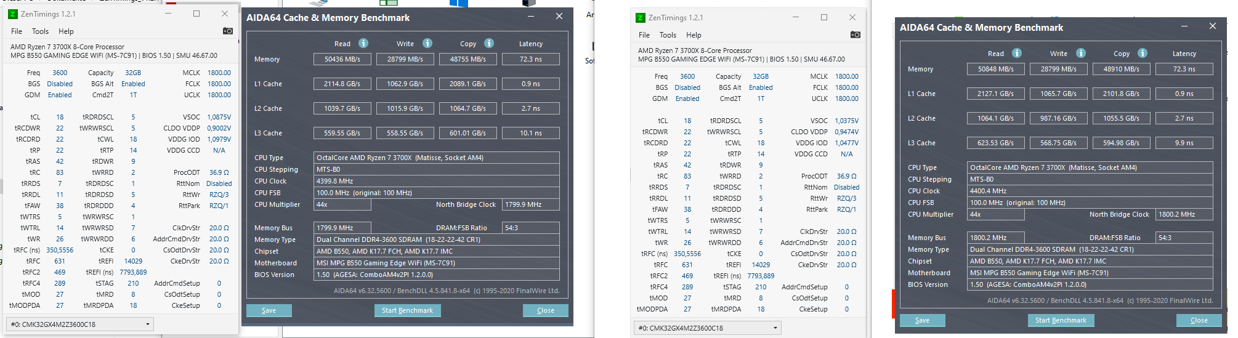Screen dimensions: 1238x338
Task: Click CLDO VDDP value 0,9002V in left ZenTimings
Action: click(x=219, y=128)
